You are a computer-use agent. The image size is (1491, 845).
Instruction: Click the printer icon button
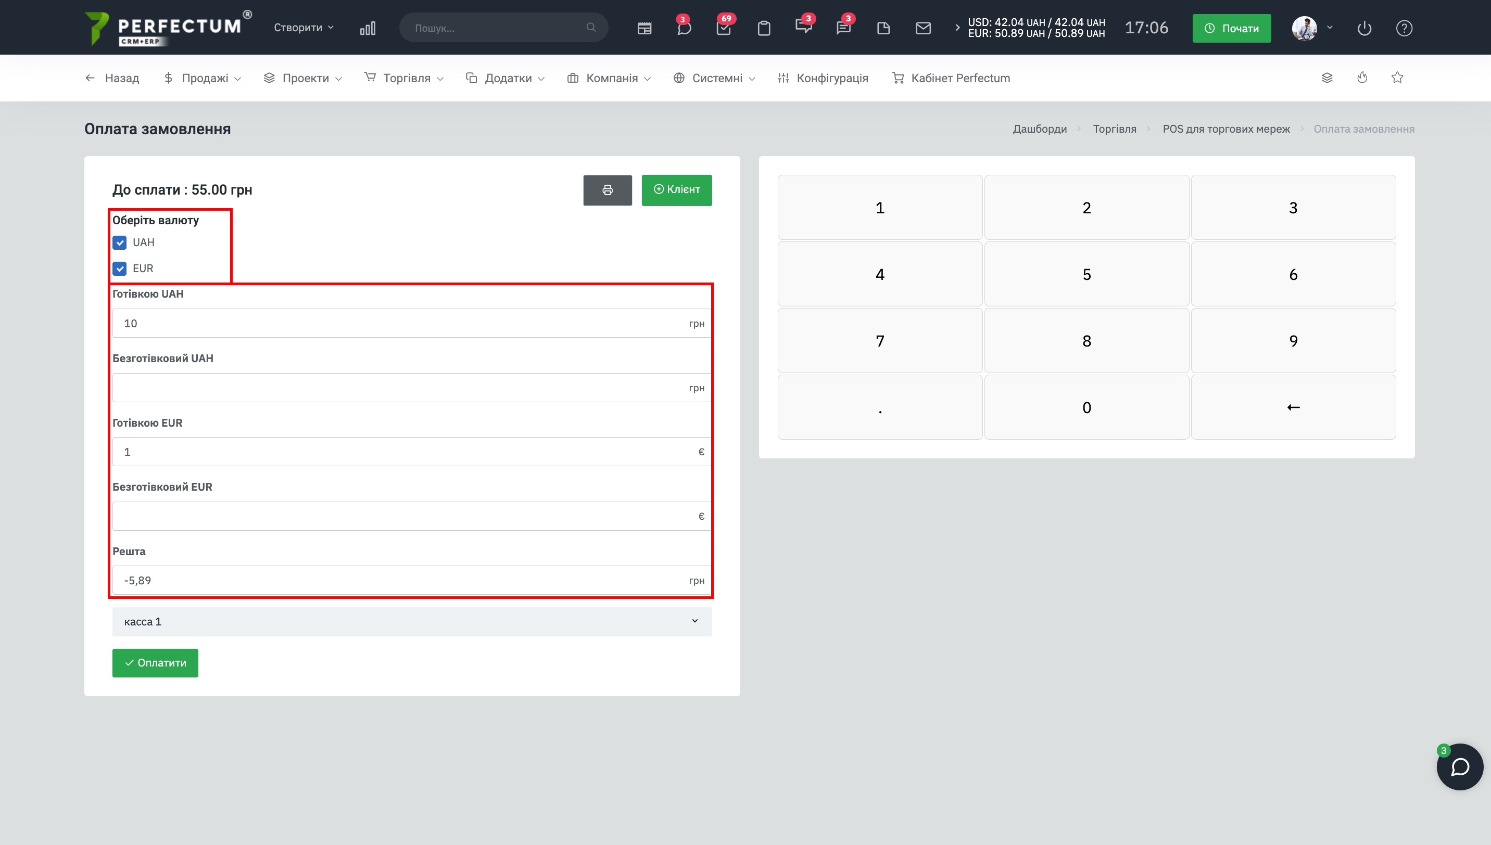608,190
